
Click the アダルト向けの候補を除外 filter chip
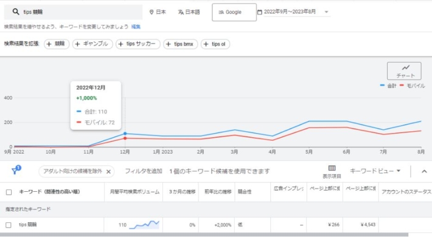[x=77, y=171]
